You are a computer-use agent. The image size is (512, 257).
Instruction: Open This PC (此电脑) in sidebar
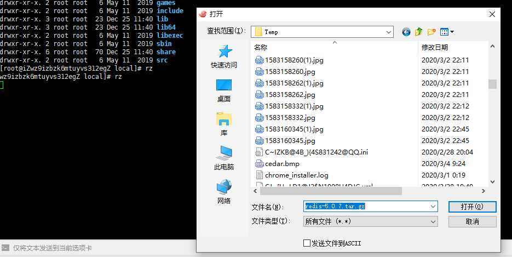(224, 158)
